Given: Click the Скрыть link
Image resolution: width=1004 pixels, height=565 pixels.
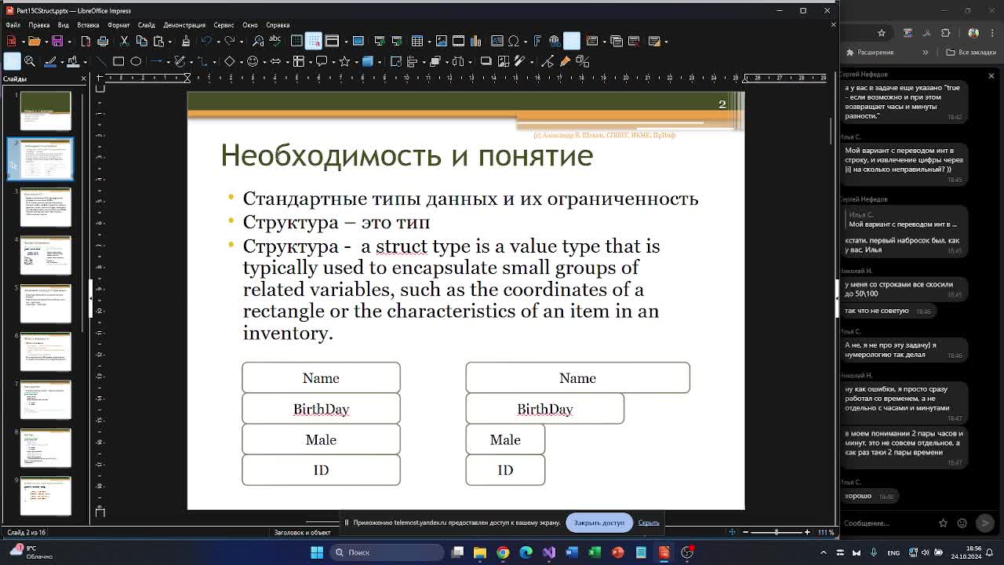Looking at the screenshot, I should coord(649,523).
